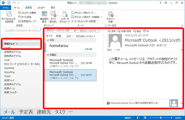Open Spoofing folder
This screenshot has height=120, width=185.
point(9,72)
